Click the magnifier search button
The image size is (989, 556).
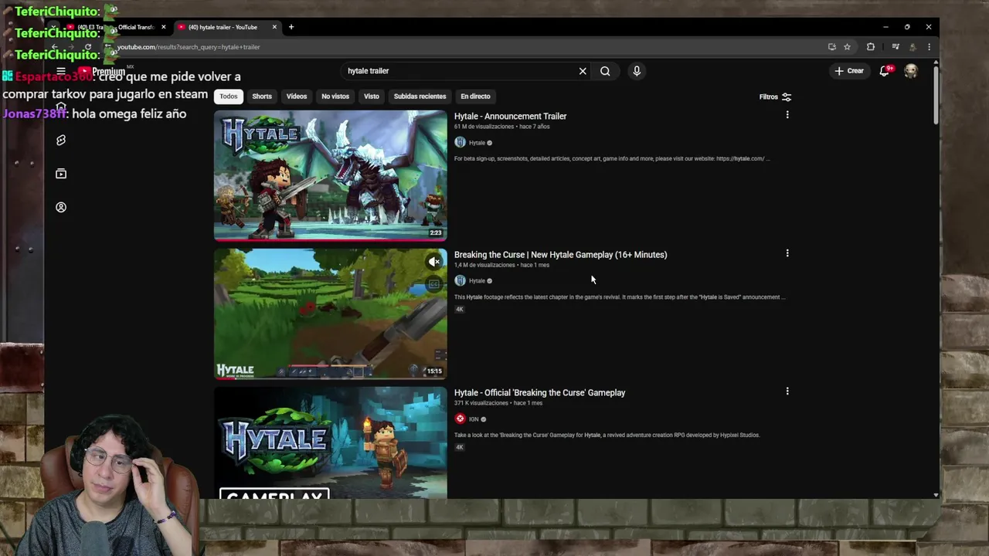coord(605,71)
